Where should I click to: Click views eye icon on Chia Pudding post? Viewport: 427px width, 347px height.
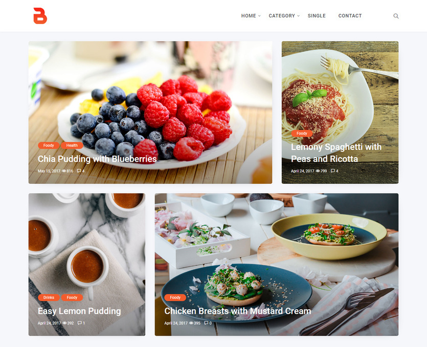click(x=64, y=171)
